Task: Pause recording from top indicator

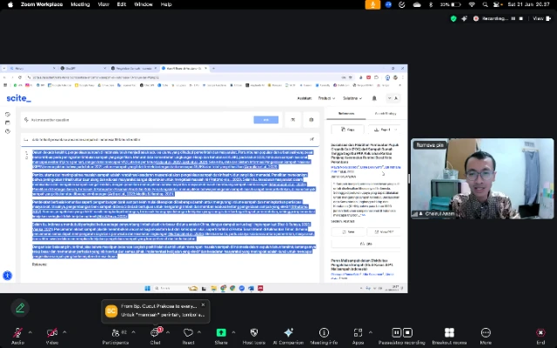Action: tap(513, 18)
